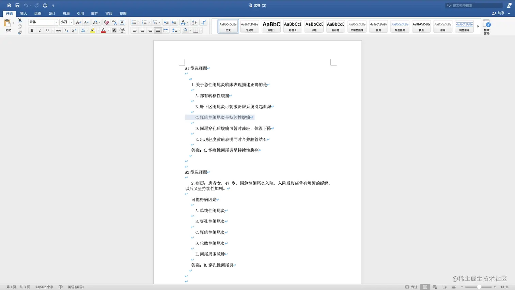The width and height of the screenshot is (515, 290).
Task: Align text to the right
Action: coord(150,30)
